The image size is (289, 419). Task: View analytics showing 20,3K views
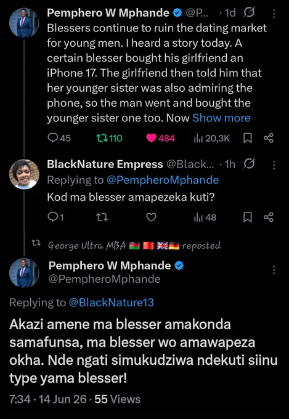pos(211,138)
